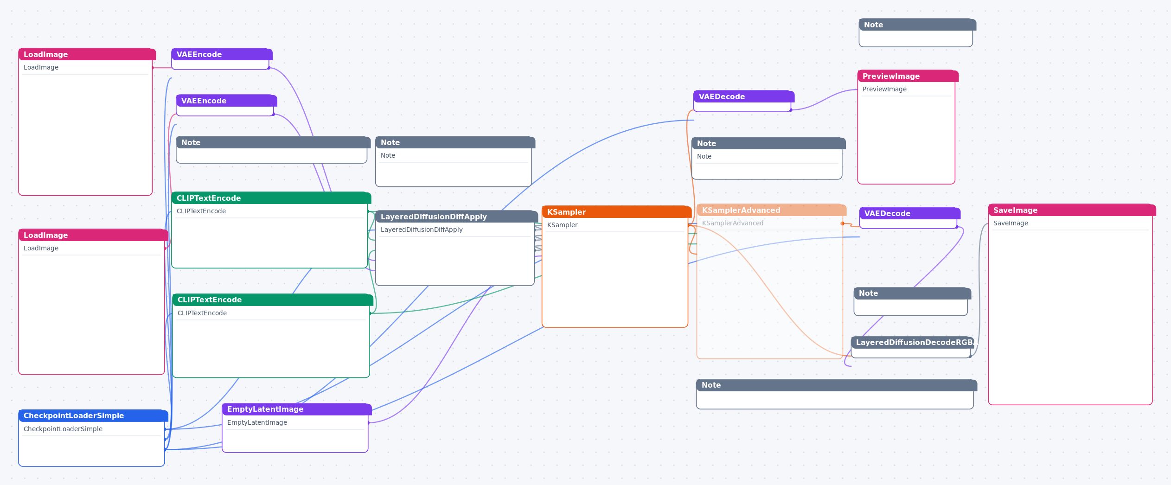This screenshot has width=1171, height=485.
Task: Select the LayeredDiffusionDecodeRGBA node title bar
Action: click(x=912, y=342)
